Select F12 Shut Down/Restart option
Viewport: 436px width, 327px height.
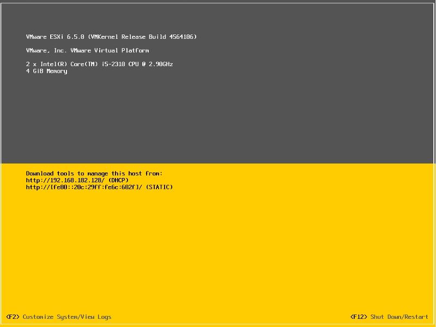[x=389, y=317]
